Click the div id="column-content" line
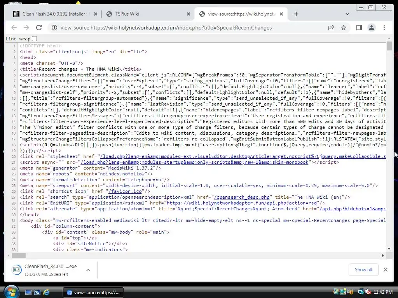The height and width of the screenshot is (298, 398). (x=65, y=226)
